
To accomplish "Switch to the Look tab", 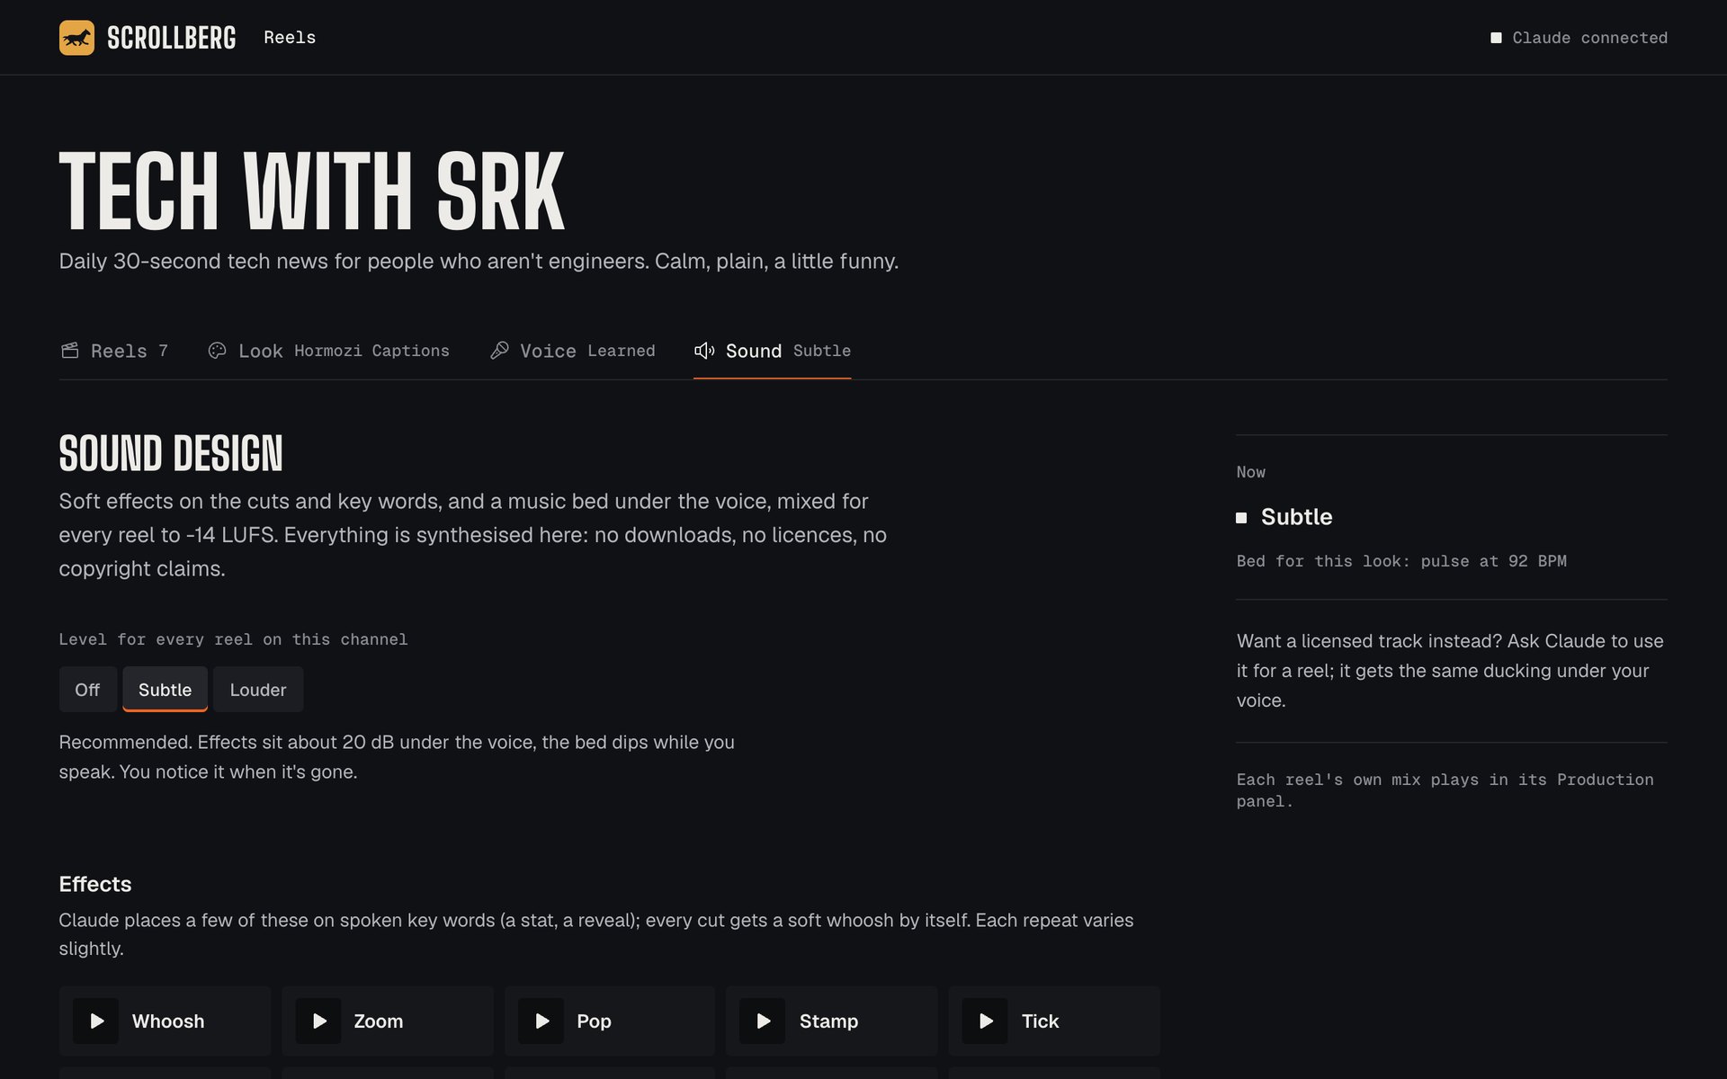I will [328, 352].
